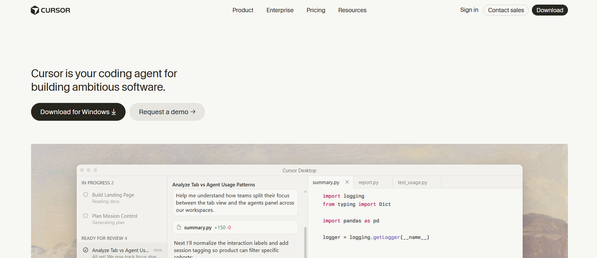Click the Sign in link
The image size is (597, 258).
tap(469, 10)
